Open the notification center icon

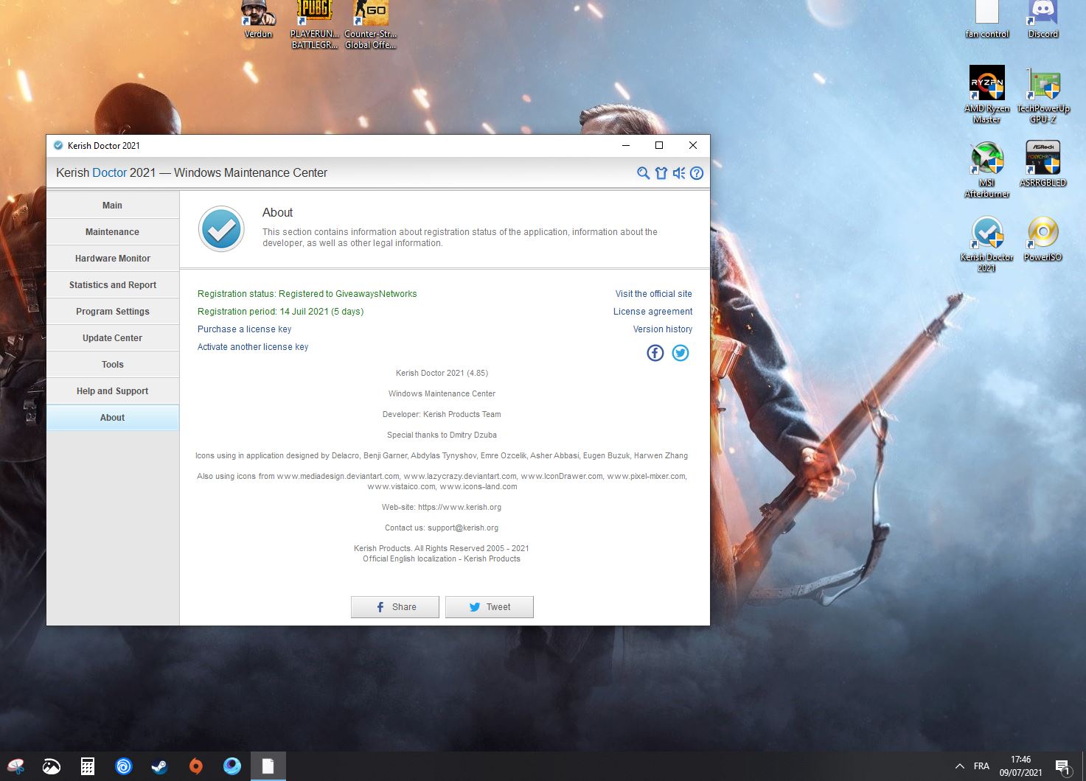pos(1062,767)
